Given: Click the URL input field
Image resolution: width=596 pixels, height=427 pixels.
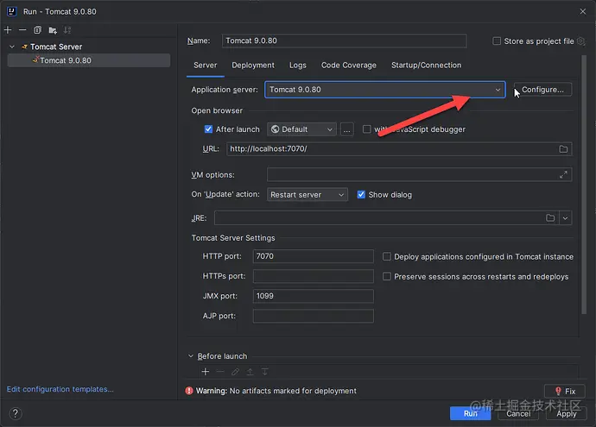Looking at the screenshot, I should 399,149.
